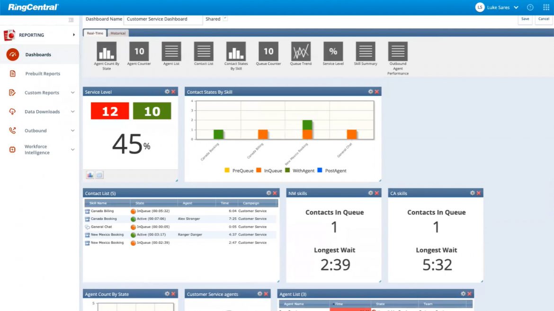Open settings gear on the Service Level panel
554x311 pixels.
168,92
